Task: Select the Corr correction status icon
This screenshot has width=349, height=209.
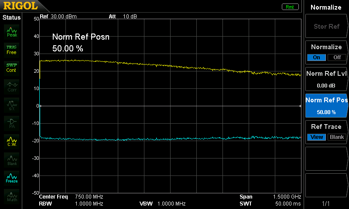Action: pos(12,86)
